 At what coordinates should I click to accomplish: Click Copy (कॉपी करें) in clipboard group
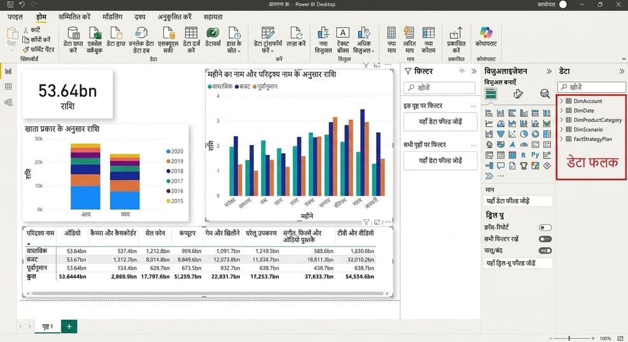coord(36,39)
